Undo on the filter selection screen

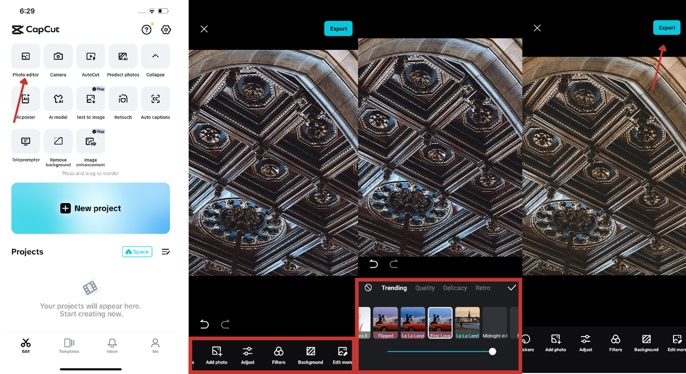[374, 264]
